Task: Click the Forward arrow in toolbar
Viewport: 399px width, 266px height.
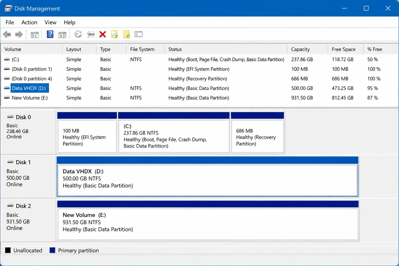Action: (19, 34)
